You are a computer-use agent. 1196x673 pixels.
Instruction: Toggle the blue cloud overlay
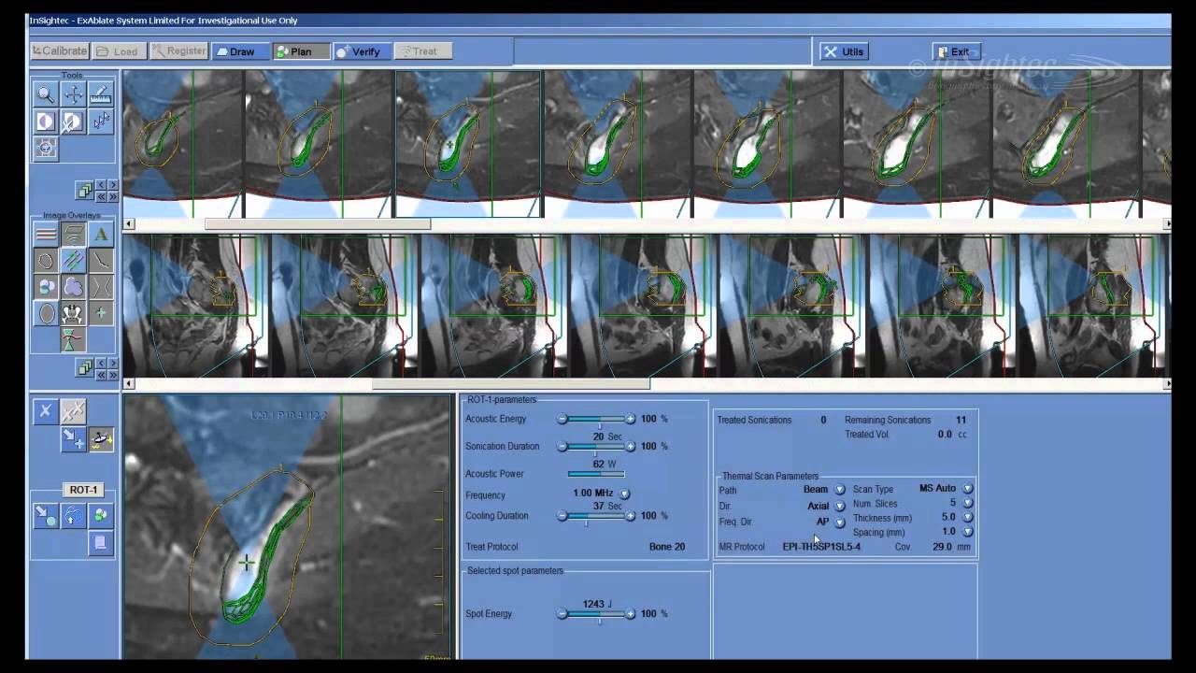point(73,287)
